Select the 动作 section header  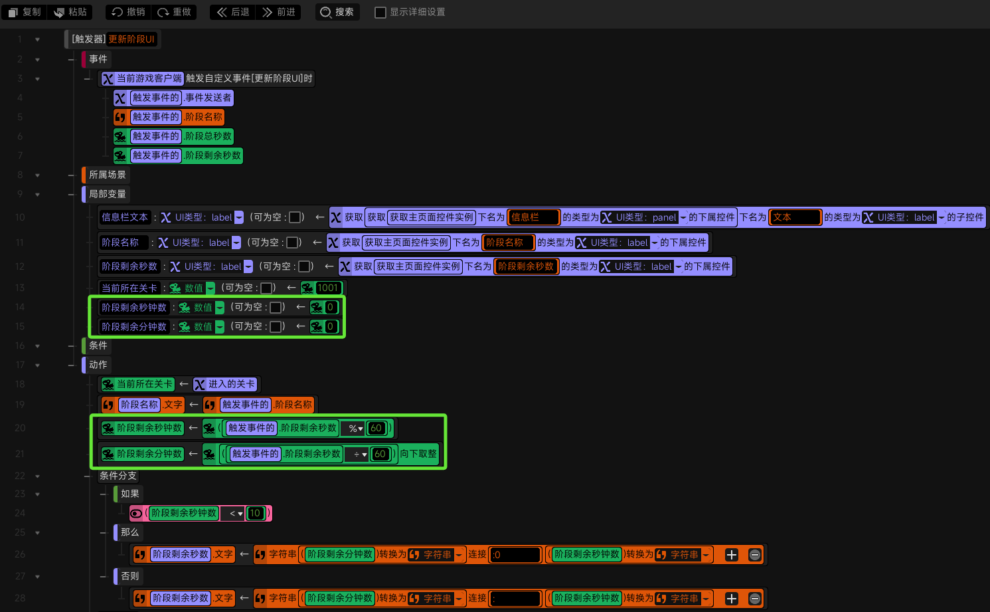[98, 365]
